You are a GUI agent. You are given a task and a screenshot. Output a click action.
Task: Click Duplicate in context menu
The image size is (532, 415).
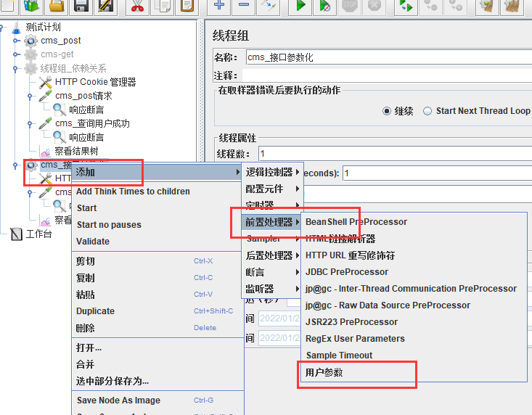click(x=157, y=311)
